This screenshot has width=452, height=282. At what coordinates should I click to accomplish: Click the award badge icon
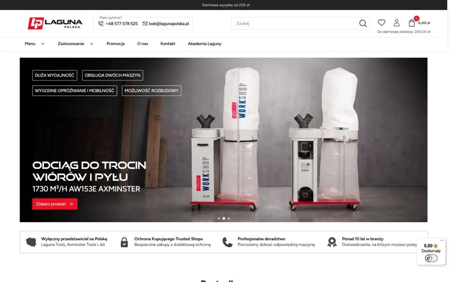pos(332,242)
